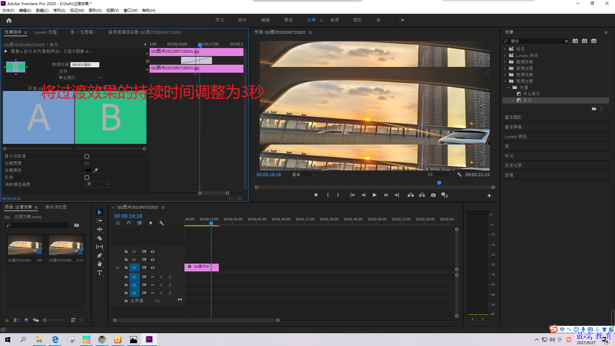Screen dimensions: 615x346
Task: Step back one frame in program monitor
Action: click(364, 195)
